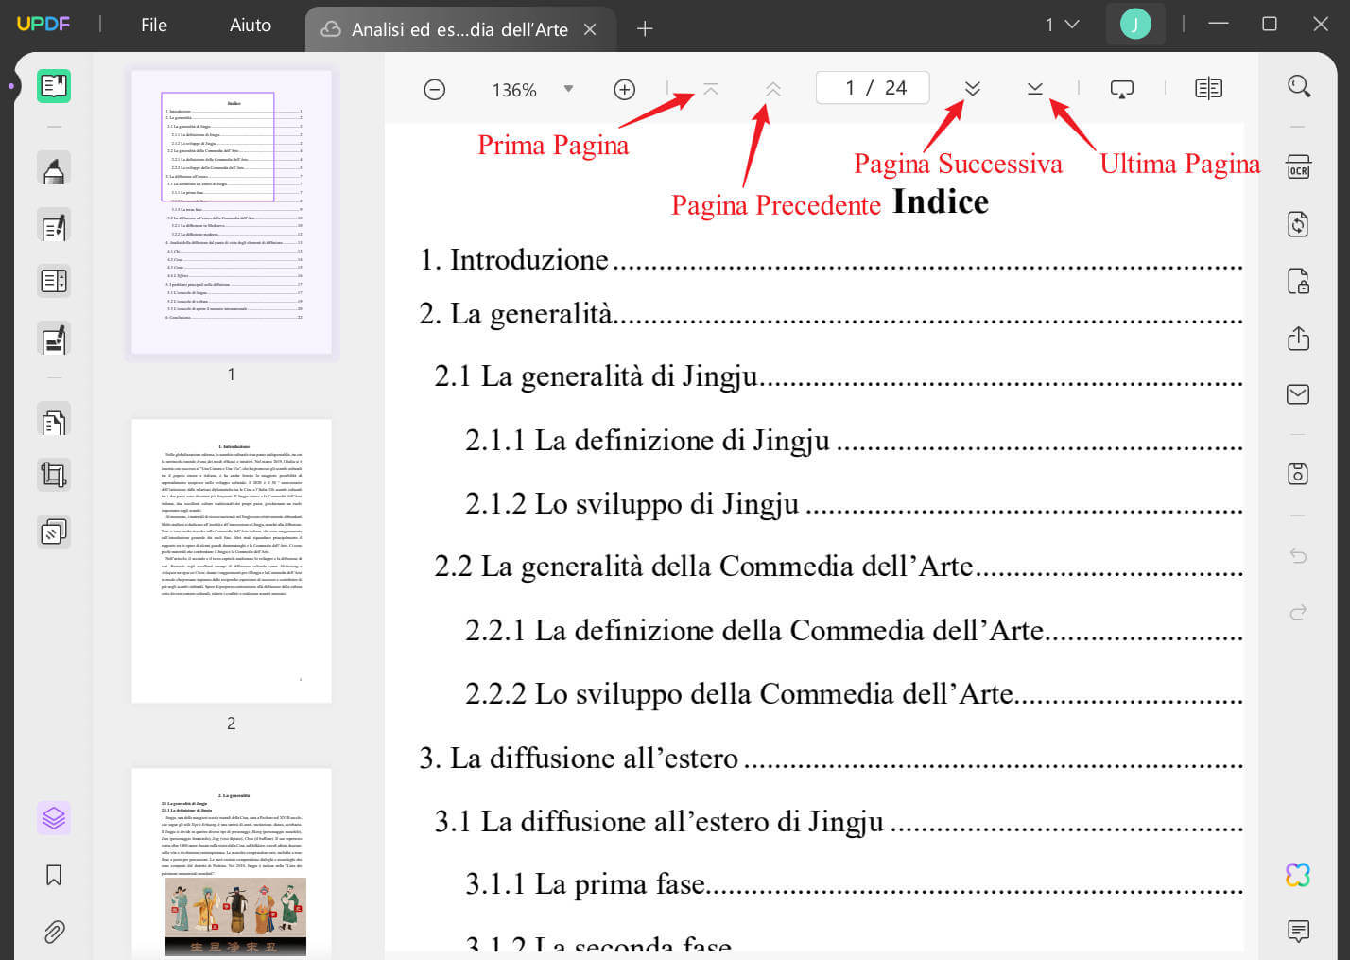Image resolution: width=1350 pixels, height=960 pixels.
Task: Open the window count dropdown
Action: click(1062, 25)
